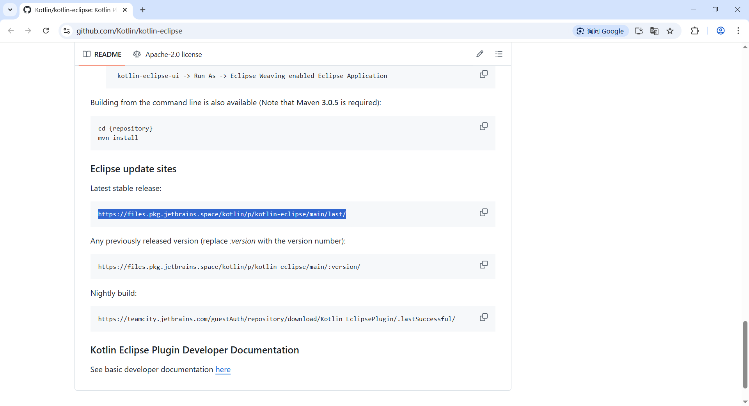The image size is (749, 406).
Task: Go forward in browser history
Action: click(28, 31)
